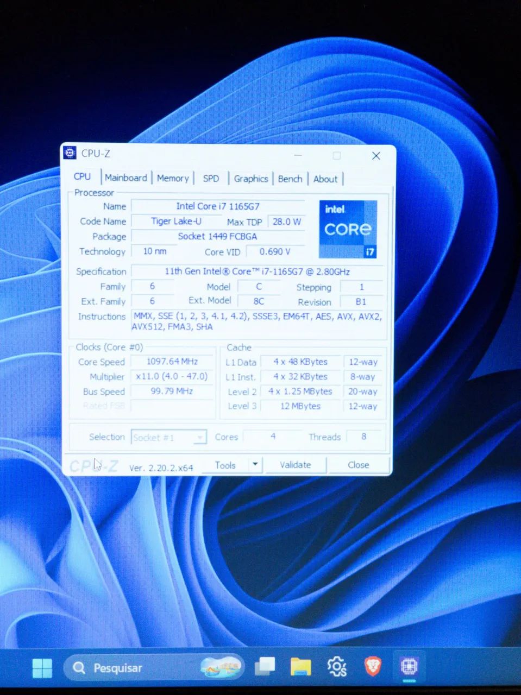
Task: Click the Core VID value 0.690 V
Action: (275, 251)
